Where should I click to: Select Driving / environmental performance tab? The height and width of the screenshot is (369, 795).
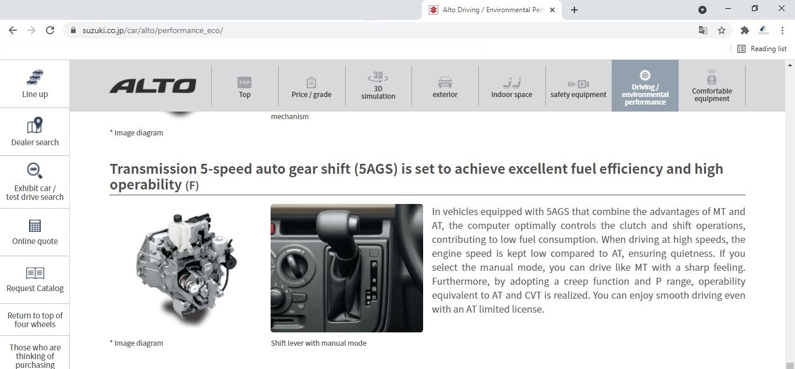click(645, 86)
